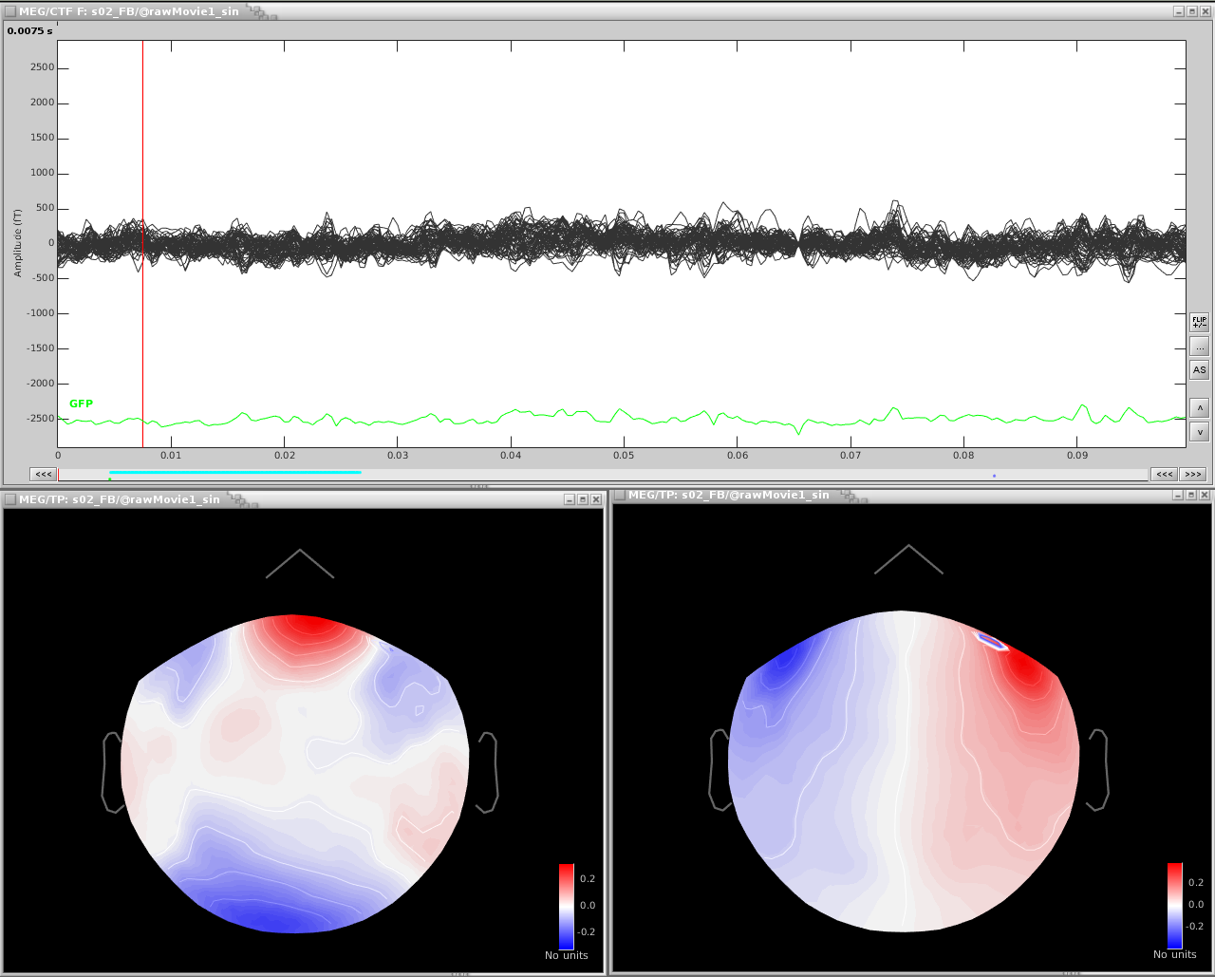Click the green GFP label

click(x=81, y=404)
